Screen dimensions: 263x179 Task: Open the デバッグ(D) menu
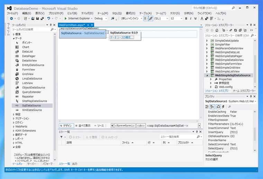(x=87, y=13)
